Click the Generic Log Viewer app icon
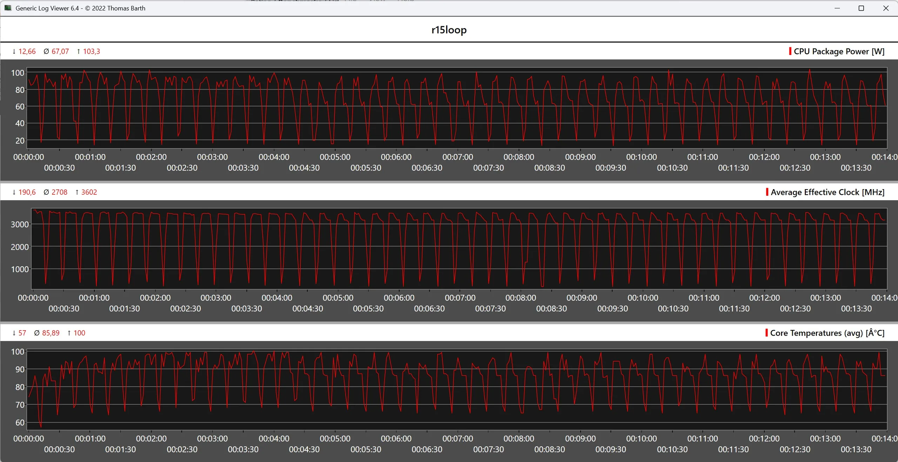898x462 pixels. coord(8,8)
